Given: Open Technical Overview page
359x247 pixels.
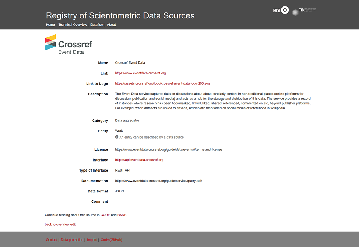Looking at the screenshot, I should (73, 25).
